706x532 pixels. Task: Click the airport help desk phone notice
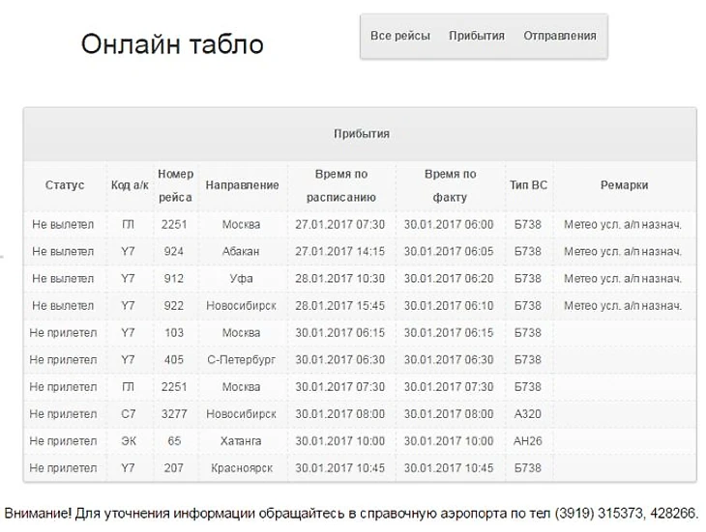[352, 513]
